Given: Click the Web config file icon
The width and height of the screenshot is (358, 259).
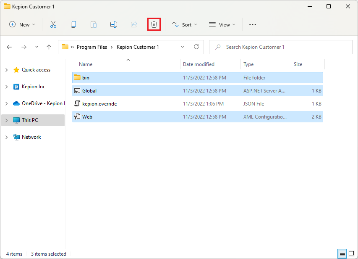Looking at the screenshot, I should (77, 117).
